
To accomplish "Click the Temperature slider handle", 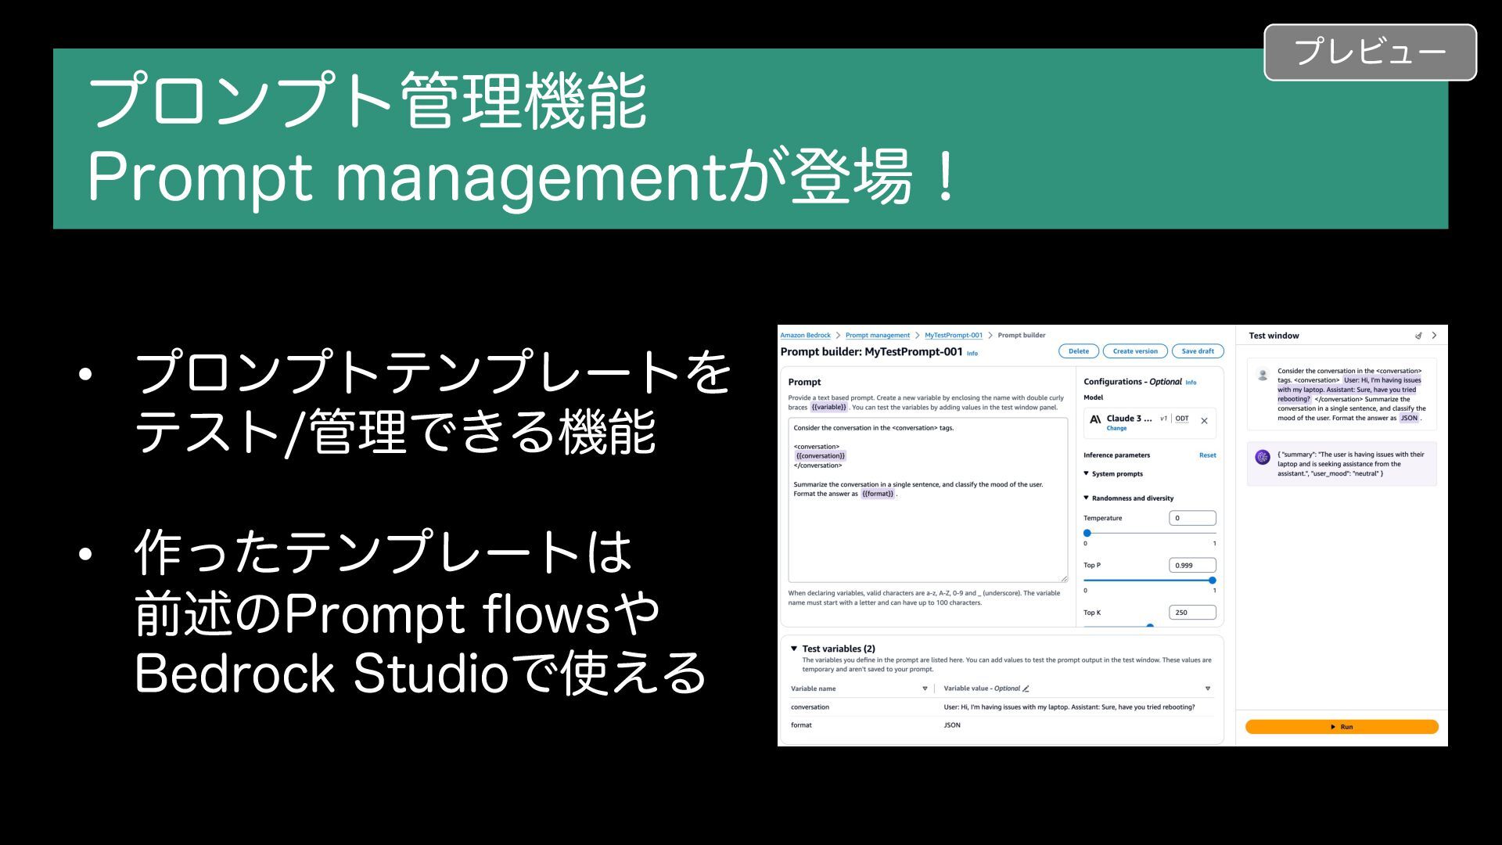I will [x=1087, y=533].
